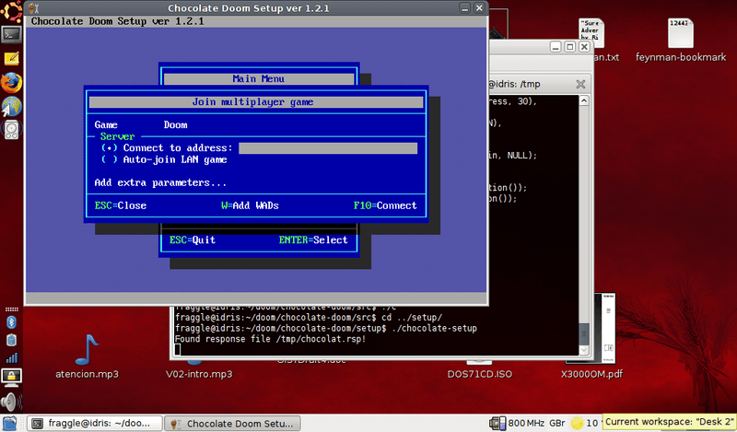Open the network signal strength applet
737x432 pixels.
tap(11, 358)
